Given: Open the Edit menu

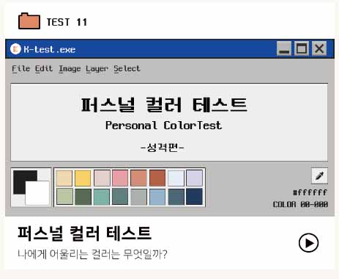Looking at the screenshot, I should pos(44,68).
